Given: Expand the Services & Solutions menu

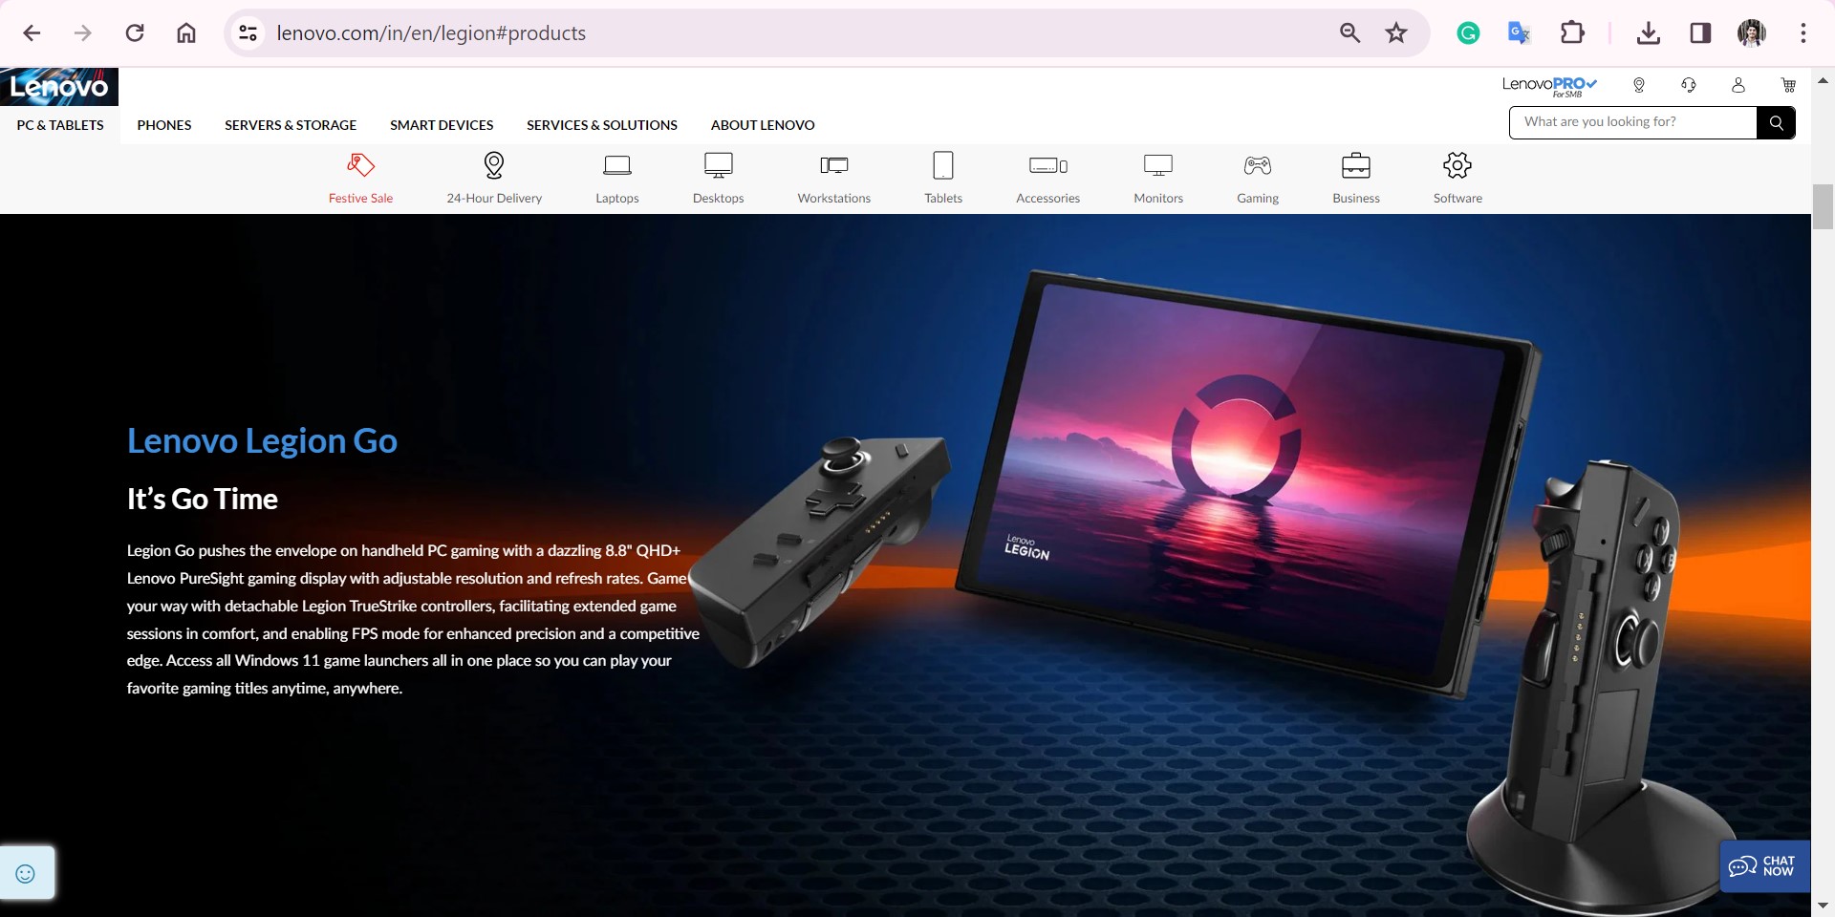Looking at the screenshot, I should (x=602, y=125).
